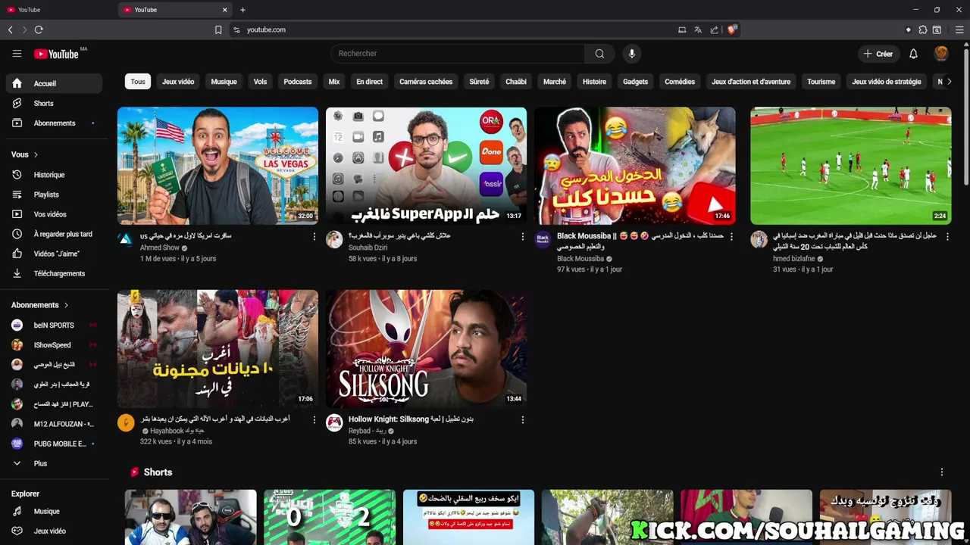The width and height of the screenshot is (970, 545).
Task: Open options menu for Souhaib Dziri video
Action: coord(522,237)
